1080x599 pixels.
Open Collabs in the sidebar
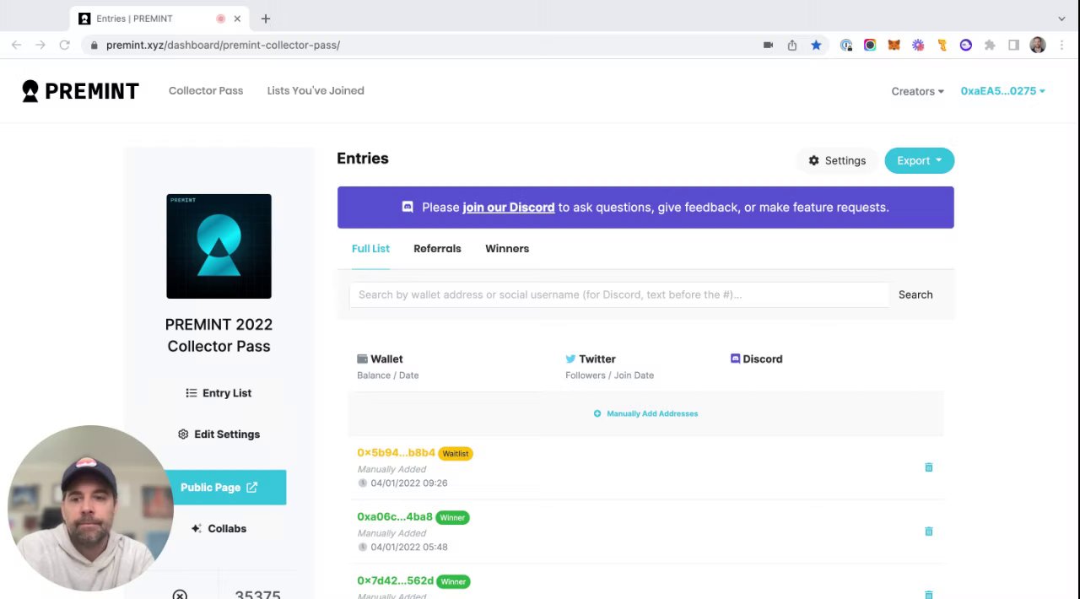coord(219,528)
